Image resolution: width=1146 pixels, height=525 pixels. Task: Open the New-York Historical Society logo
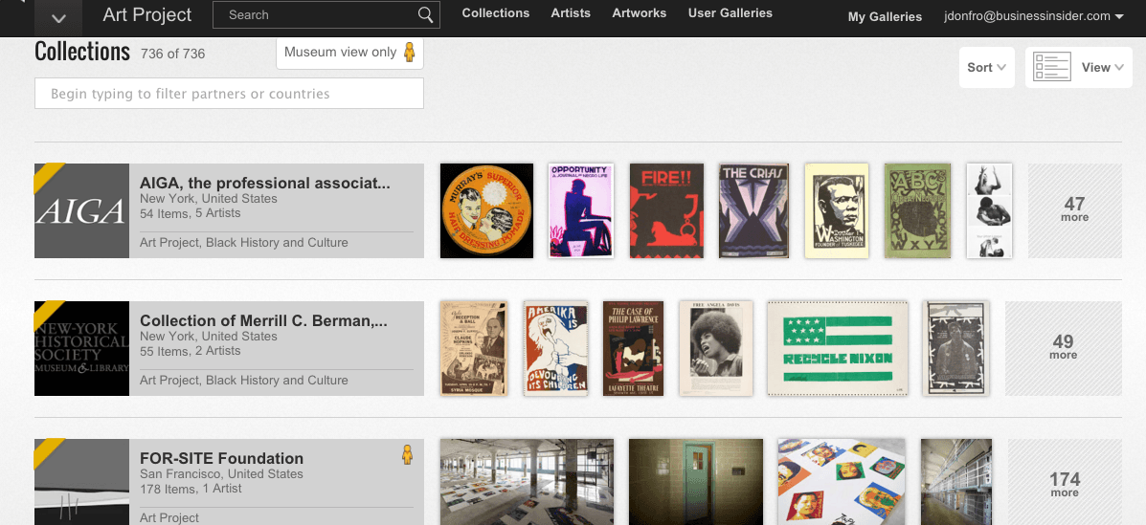[81, 349]
